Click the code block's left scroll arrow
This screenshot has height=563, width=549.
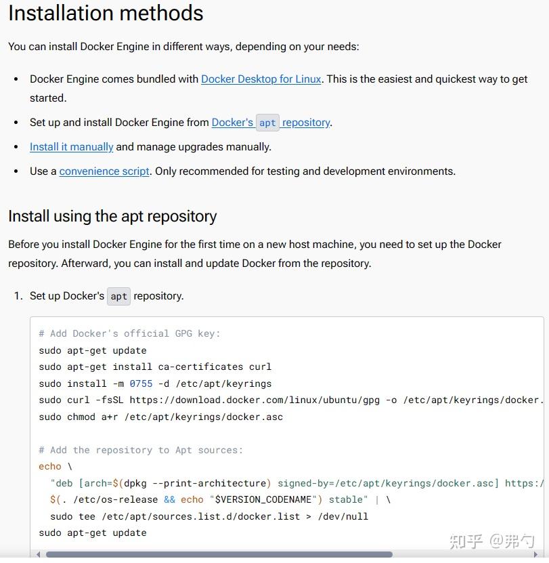click(39, 554)
